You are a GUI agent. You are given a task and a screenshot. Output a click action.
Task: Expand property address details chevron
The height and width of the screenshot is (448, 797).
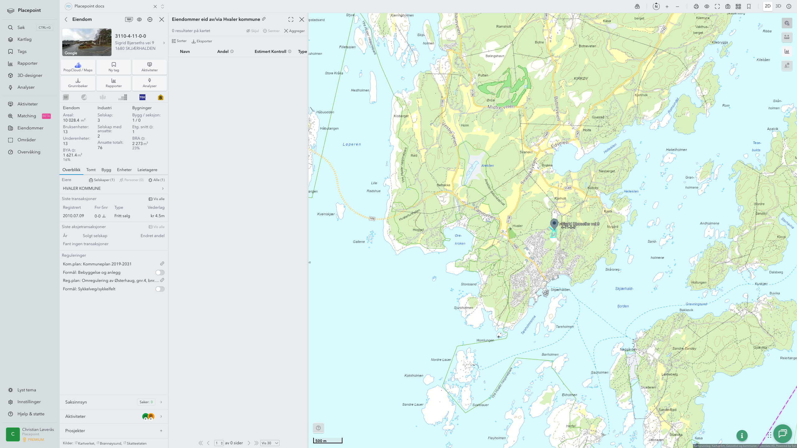164,43
